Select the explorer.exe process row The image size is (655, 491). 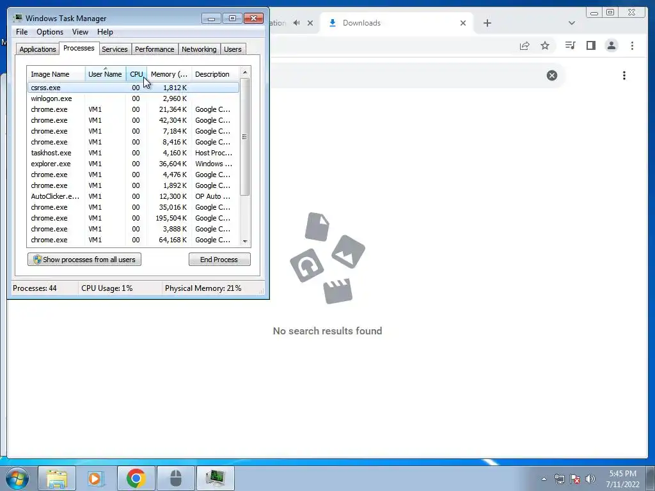pyautogui.click(x=133, y=164)
